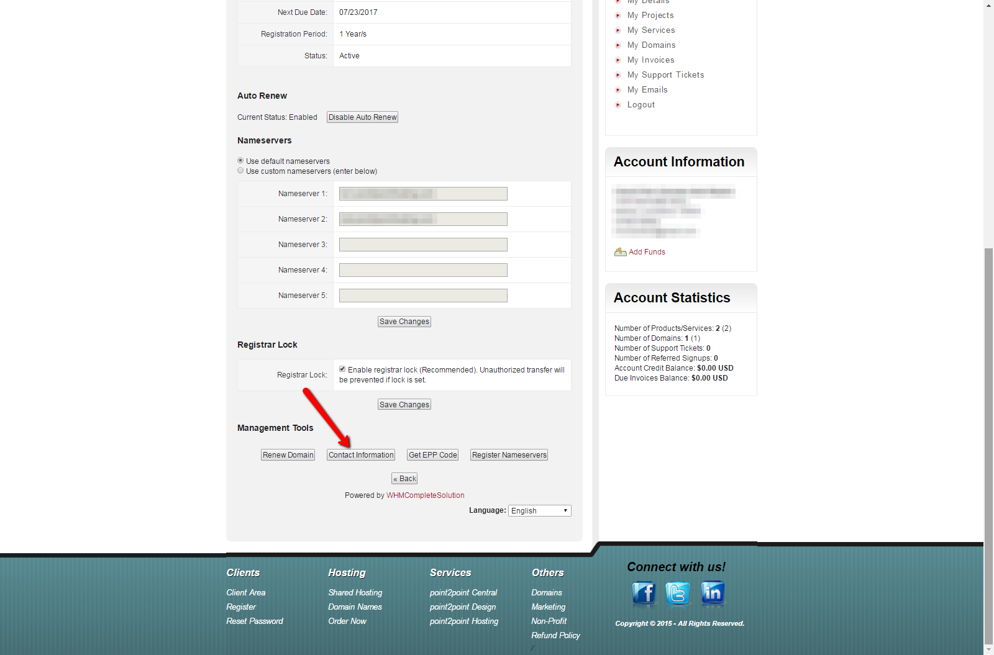Screen dimensions: 994x655
Task: Click the bullet icon beside My Domains
Action: pos(618,45)
